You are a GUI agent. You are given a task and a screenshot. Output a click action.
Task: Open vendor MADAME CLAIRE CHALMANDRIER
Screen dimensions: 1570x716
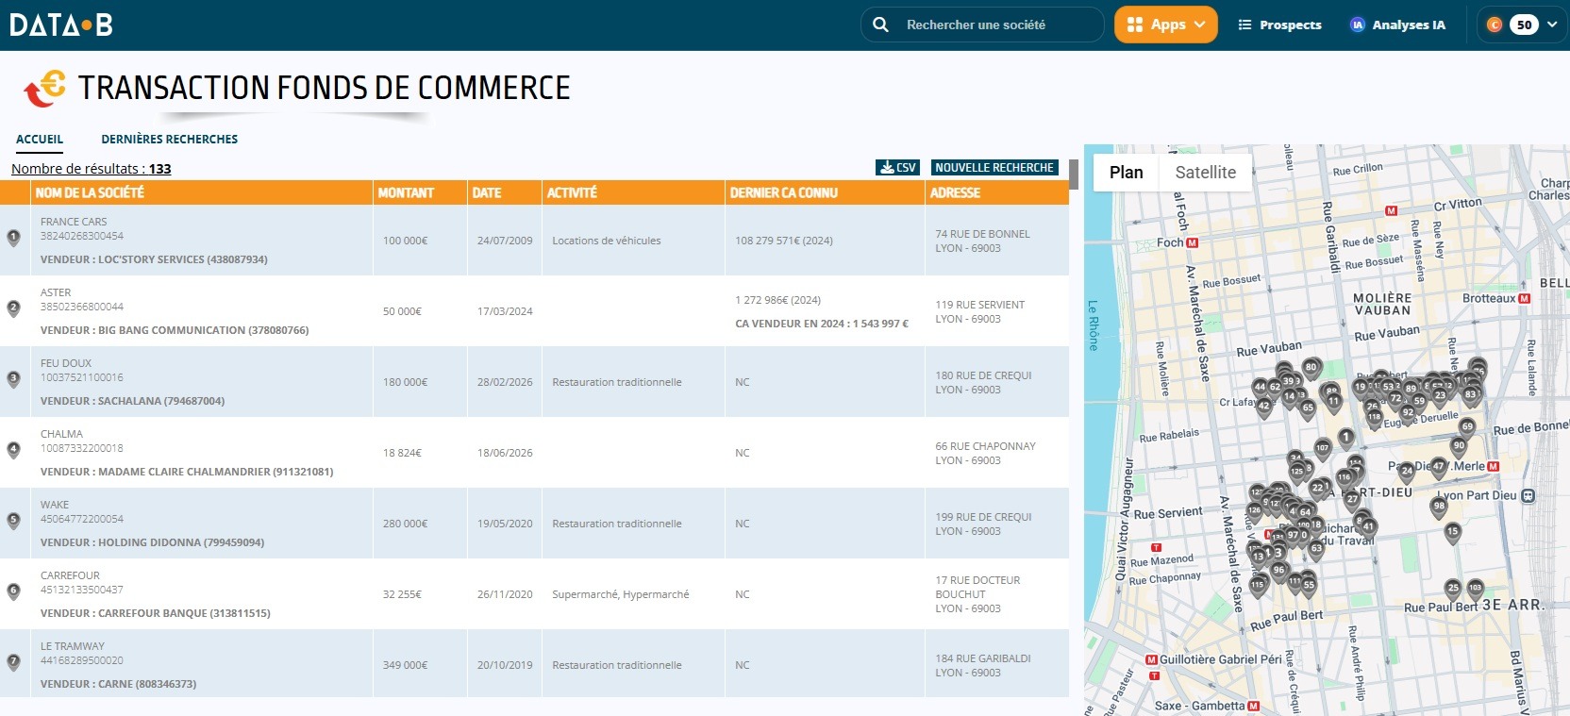point(187,472)
